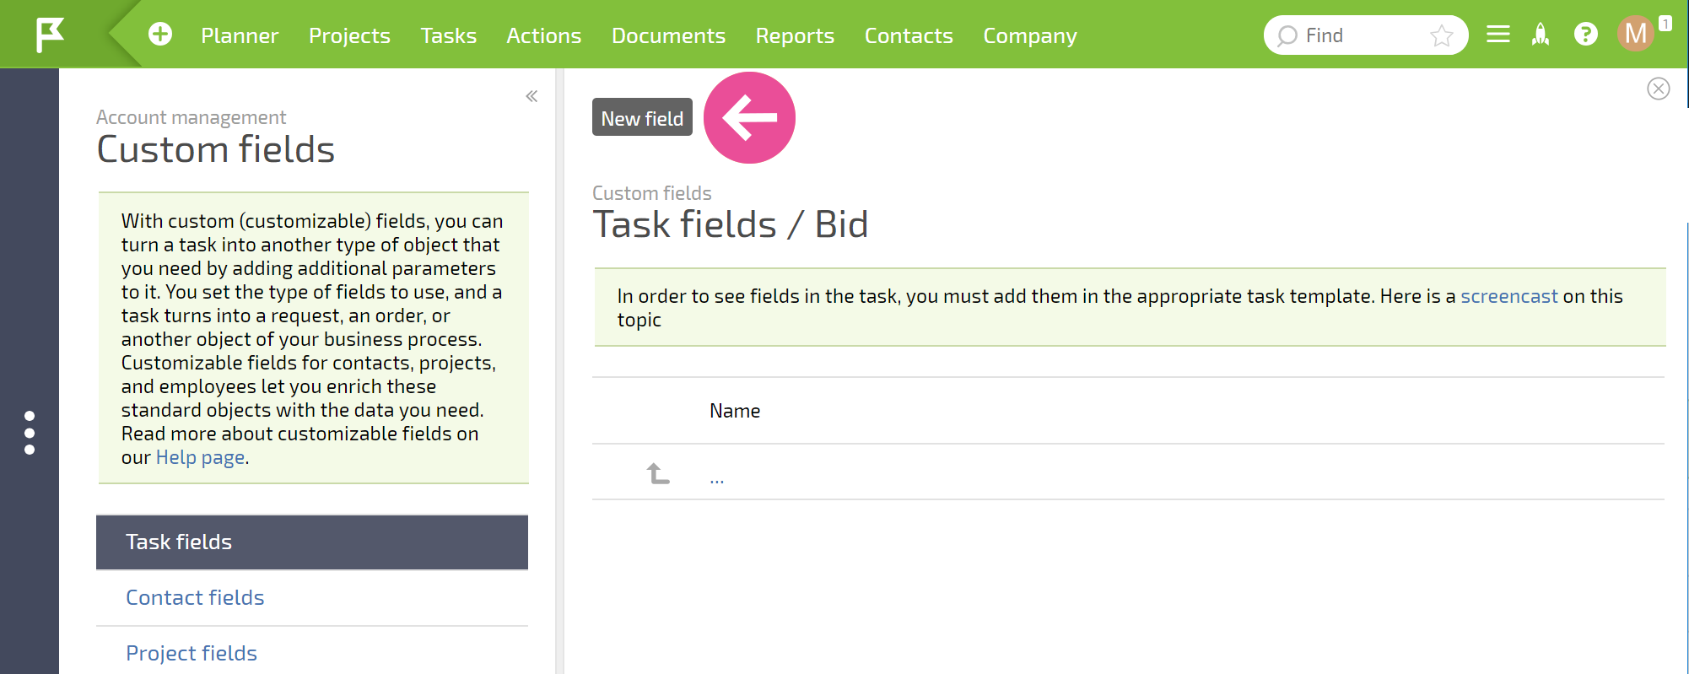
Task: Click the star favorites icon in Find
Action: pyautogui.click(x=1442, y=35)
